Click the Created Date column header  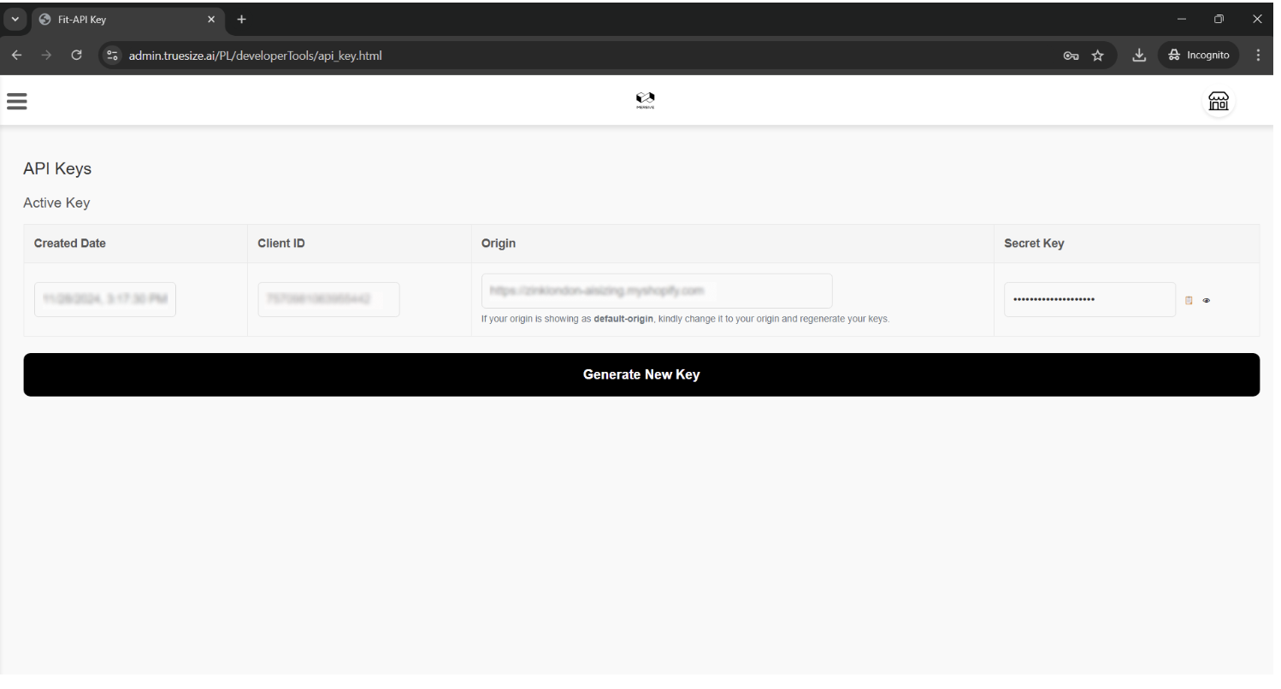pyautogui.click(x=70, y=244)
